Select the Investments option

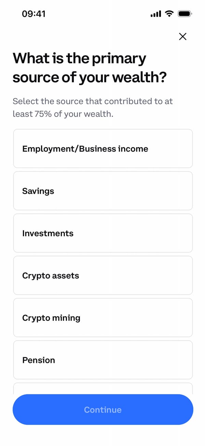(x=103, y=233)
